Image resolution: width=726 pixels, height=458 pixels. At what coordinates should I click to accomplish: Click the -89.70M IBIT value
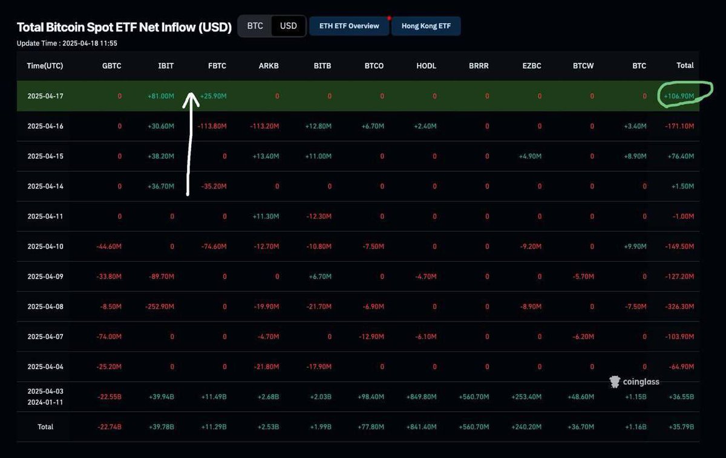tap(162, 277)
